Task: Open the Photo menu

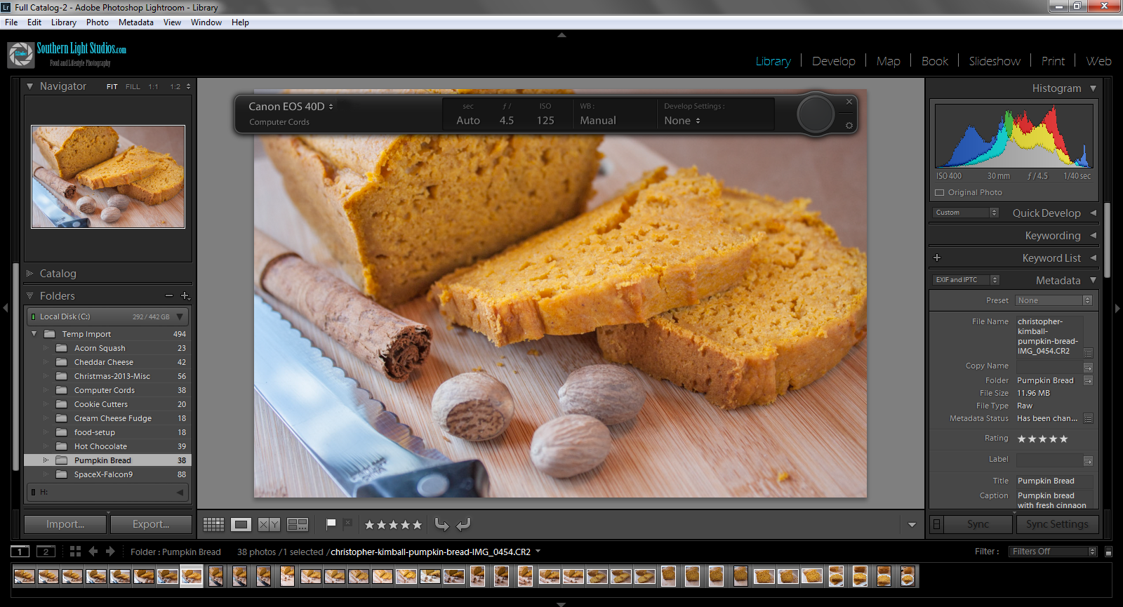Action: pyautogui.click(x=98, y=22)
